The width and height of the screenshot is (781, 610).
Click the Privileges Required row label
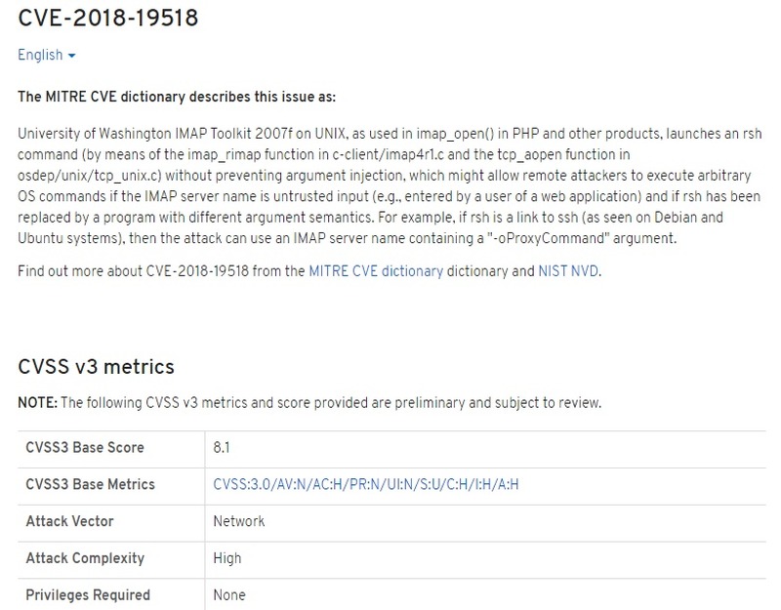[x=88, y=594]
